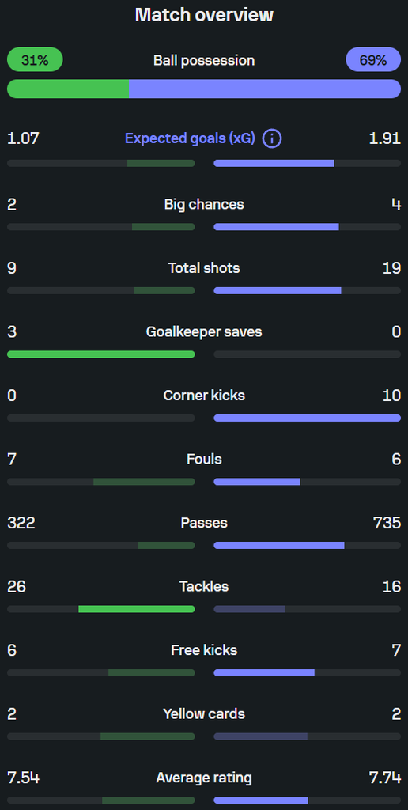This screenshot has height=810, width=408.
Task: Click the Goalkeeper saves label
Action: coord(204,331)
